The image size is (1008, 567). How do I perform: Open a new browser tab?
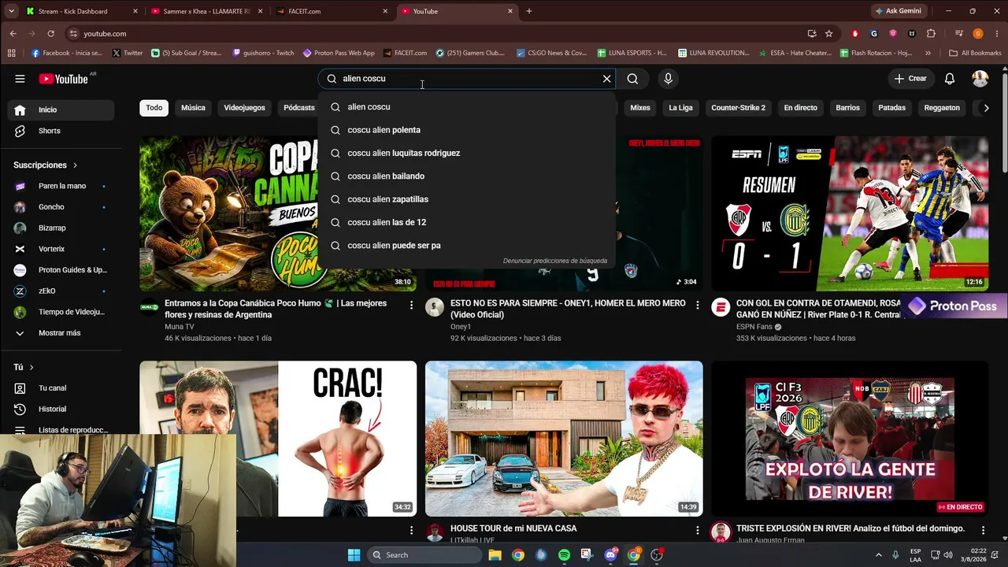(528, 11)
